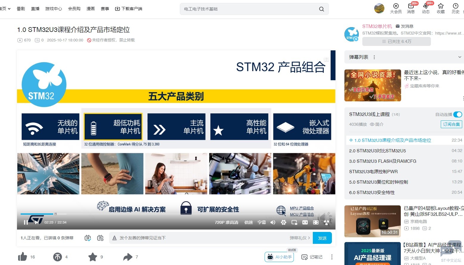Open the STM32单片机 uploader avatar

pyautogui.click(x=352, y=34)
